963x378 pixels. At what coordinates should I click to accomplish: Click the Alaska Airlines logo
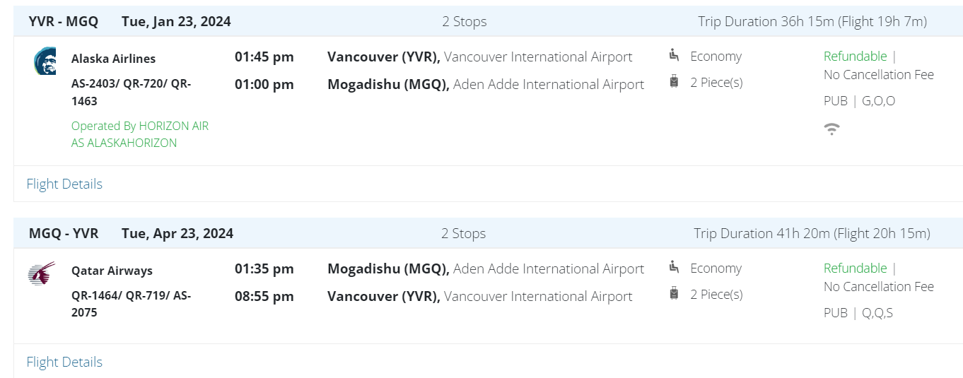click(45, 61)
